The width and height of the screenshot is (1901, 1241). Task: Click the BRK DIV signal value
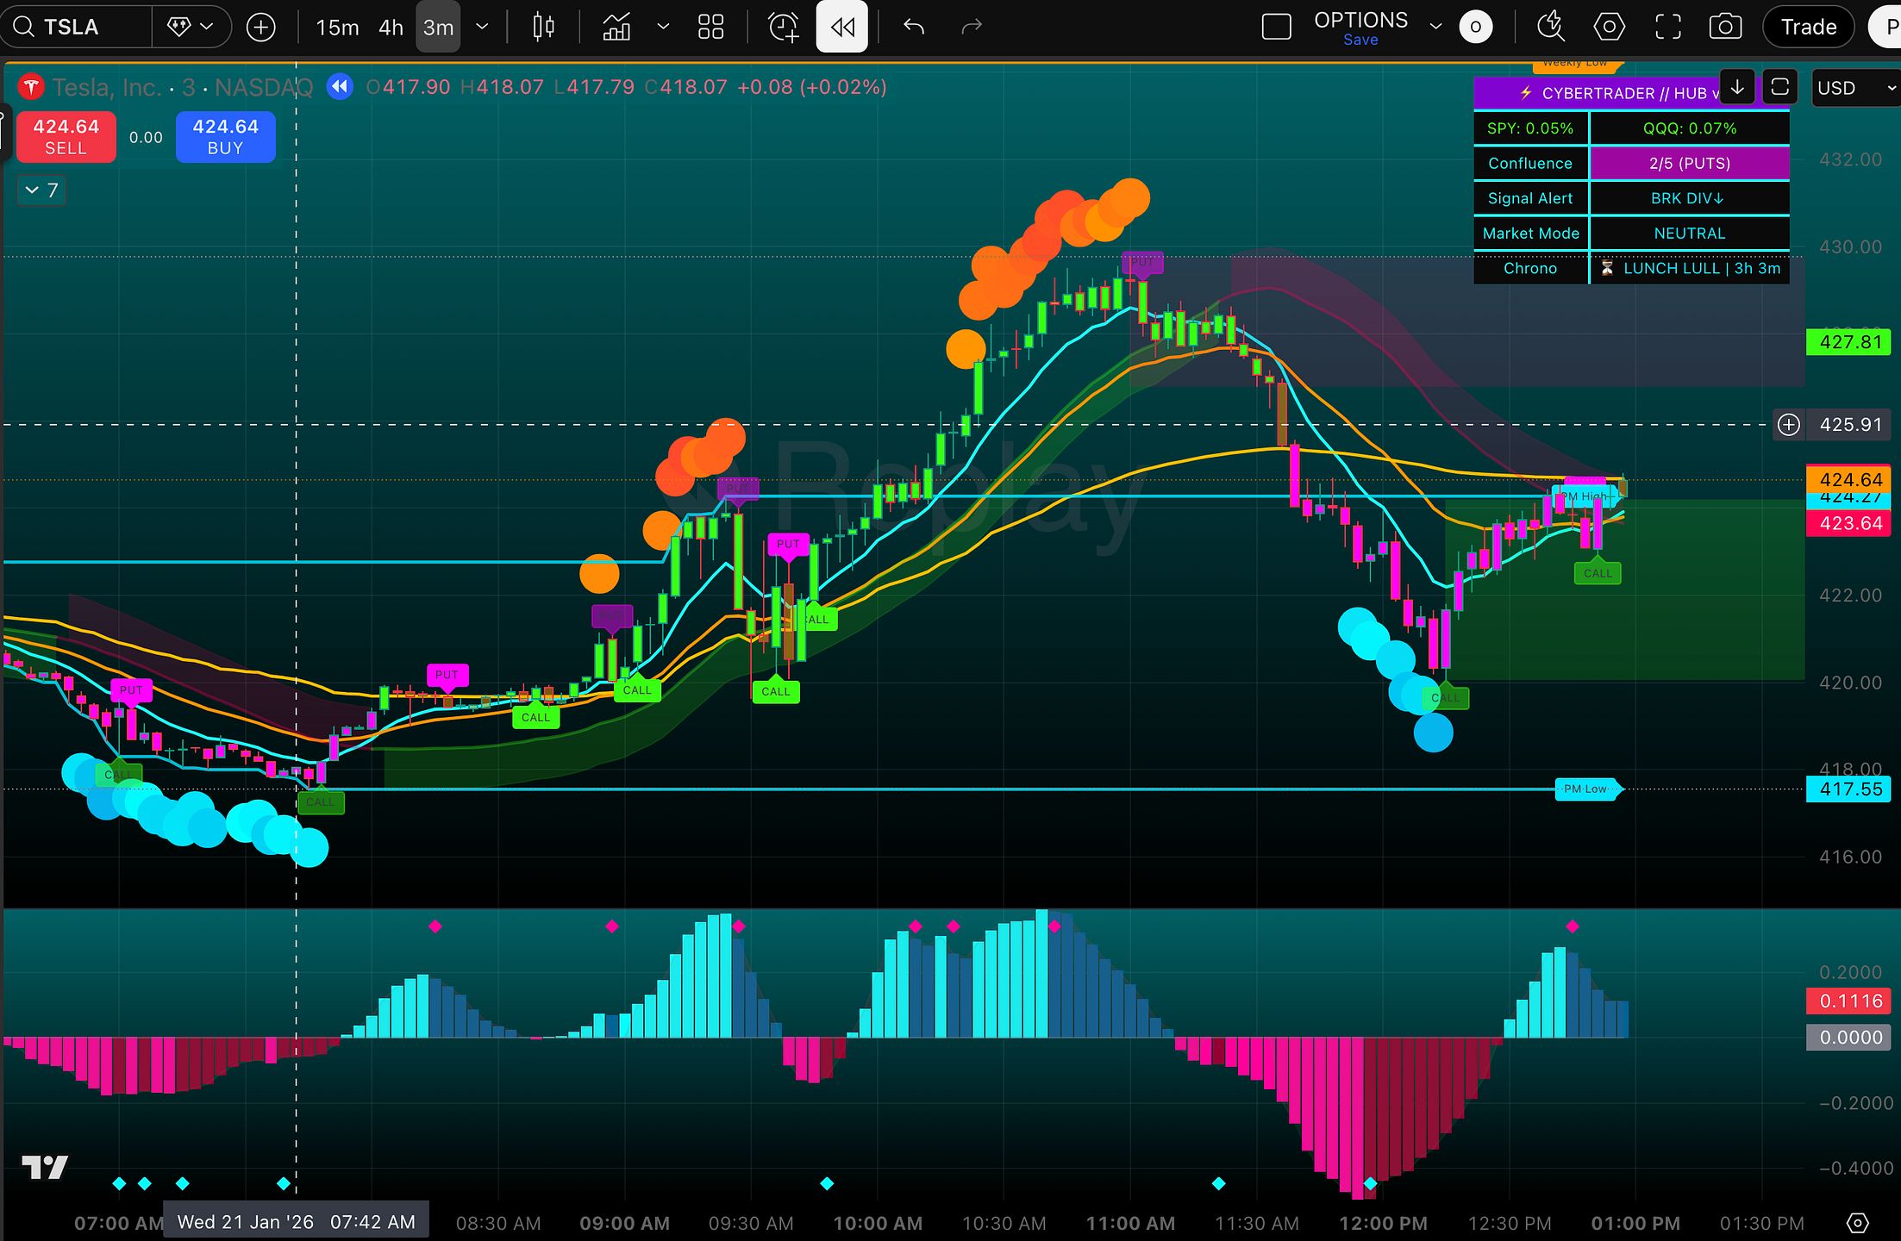tap(1690, 199)
